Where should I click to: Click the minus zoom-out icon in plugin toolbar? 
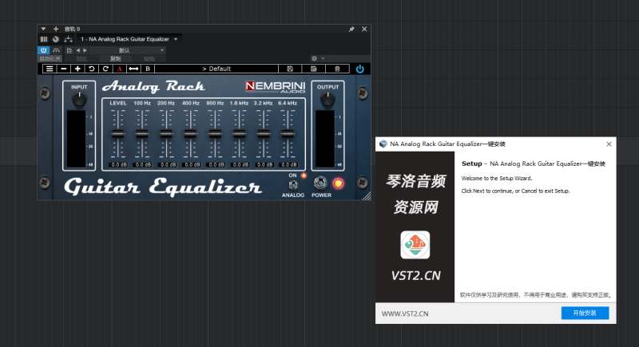[64, 69]
